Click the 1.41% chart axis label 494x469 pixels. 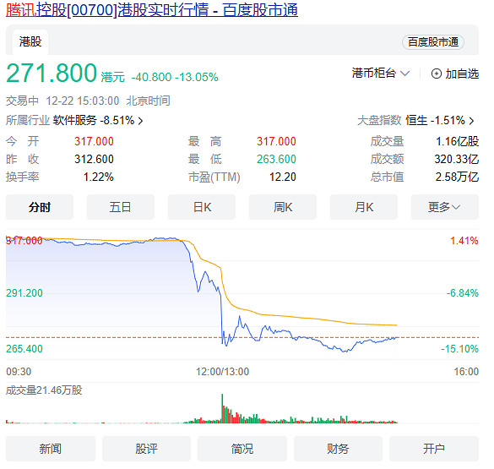[464, 241]
